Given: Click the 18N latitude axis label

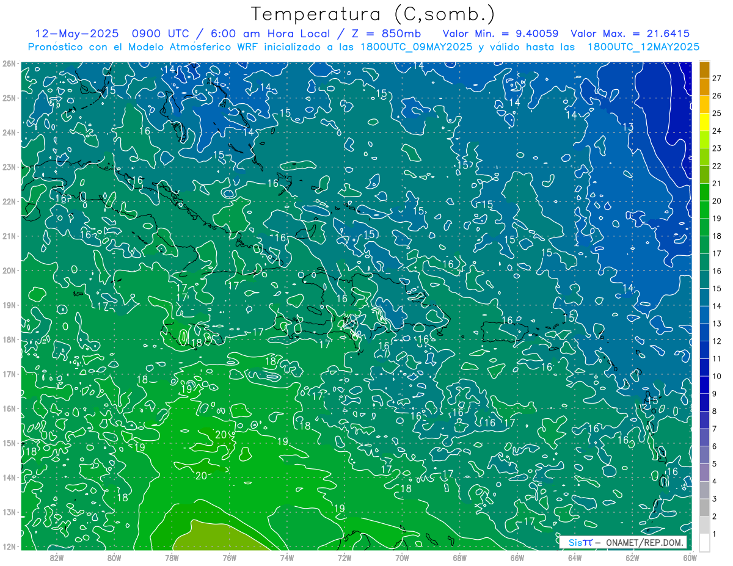Looking at the screenshot, I should pos(9,339).
